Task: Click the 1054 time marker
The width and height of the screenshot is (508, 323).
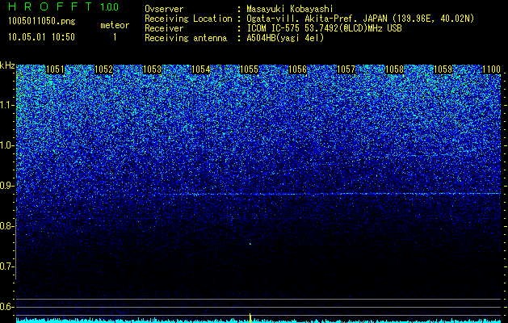Action: click(200, 69)
